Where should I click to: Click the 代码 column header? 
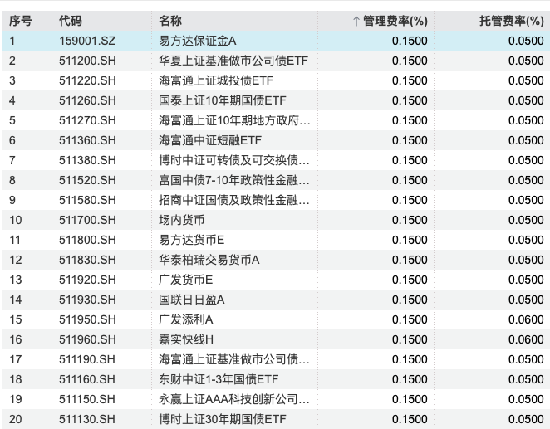pyautogui.click(x=71, y=21)
